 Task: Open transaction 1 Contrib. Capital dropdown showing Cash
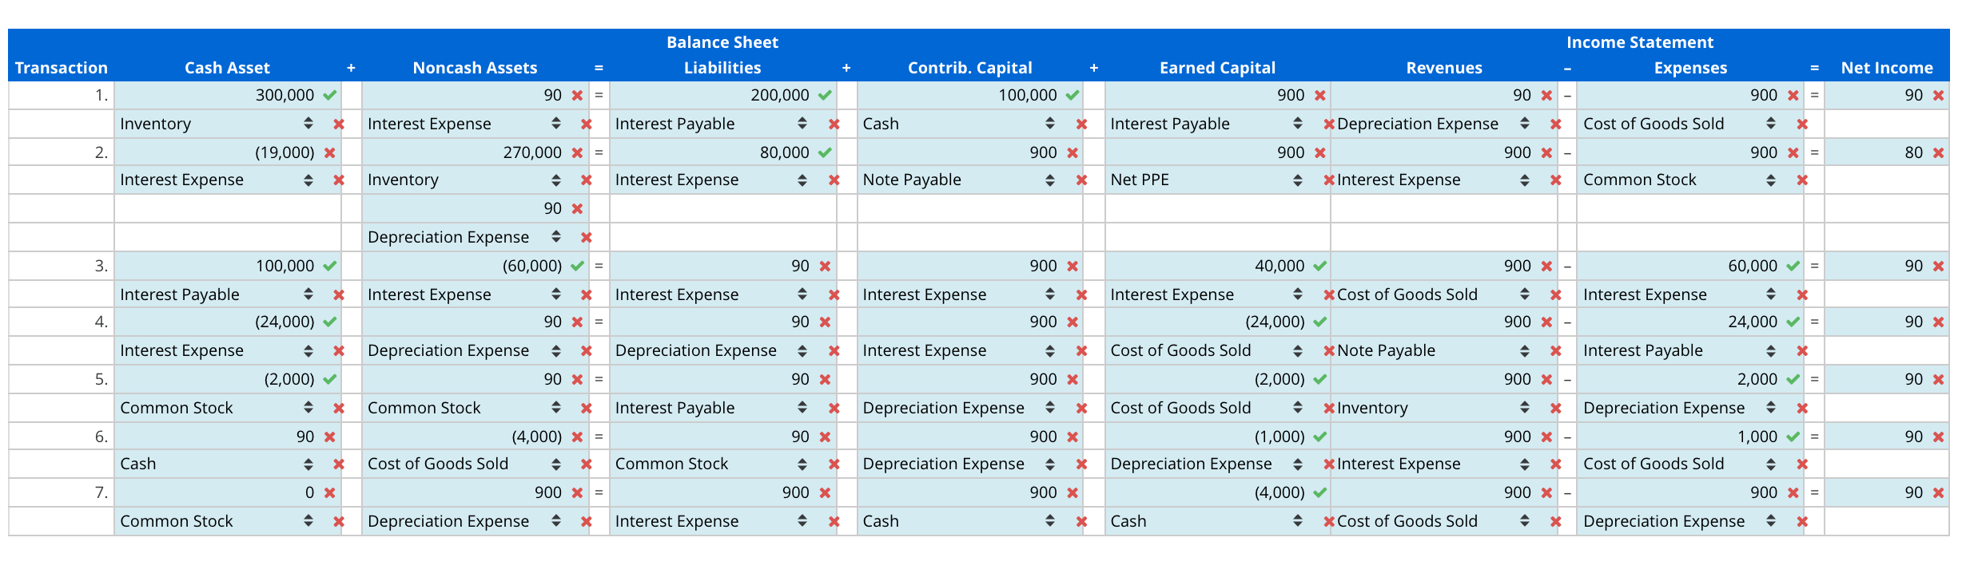pos(960,124)
